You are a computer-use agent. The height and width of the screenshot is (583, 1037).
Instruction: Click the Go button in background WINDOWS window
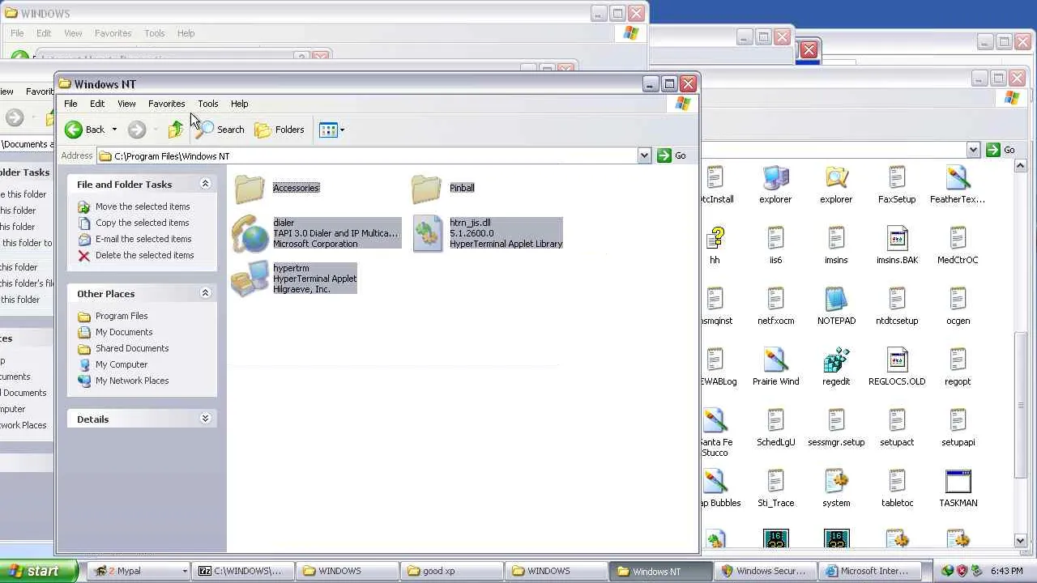point(1001,150)
